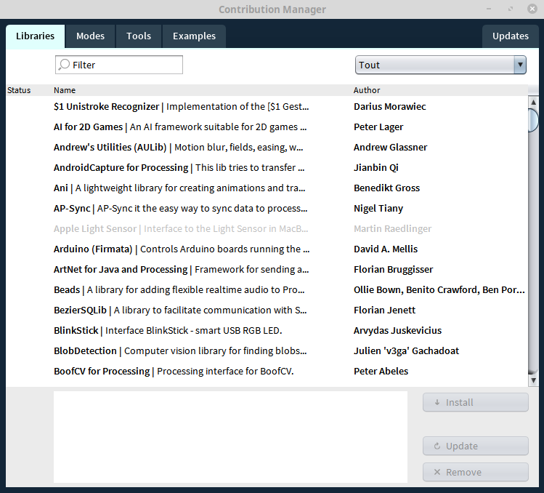Click the Author column header
Viewport: 544px width, 493px height.
tap(366, 90)
